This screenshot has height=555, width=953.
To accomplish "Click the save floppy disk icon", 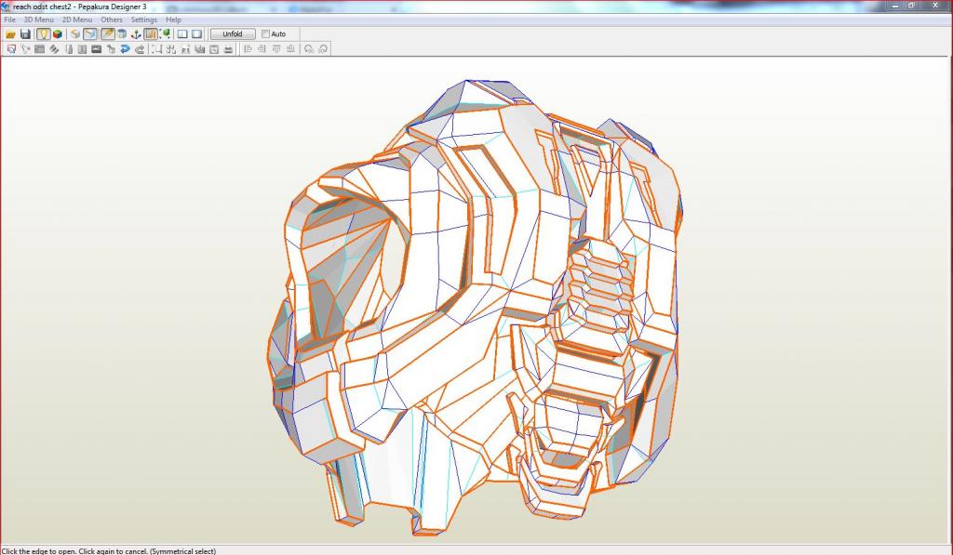I will click(25, 34).
